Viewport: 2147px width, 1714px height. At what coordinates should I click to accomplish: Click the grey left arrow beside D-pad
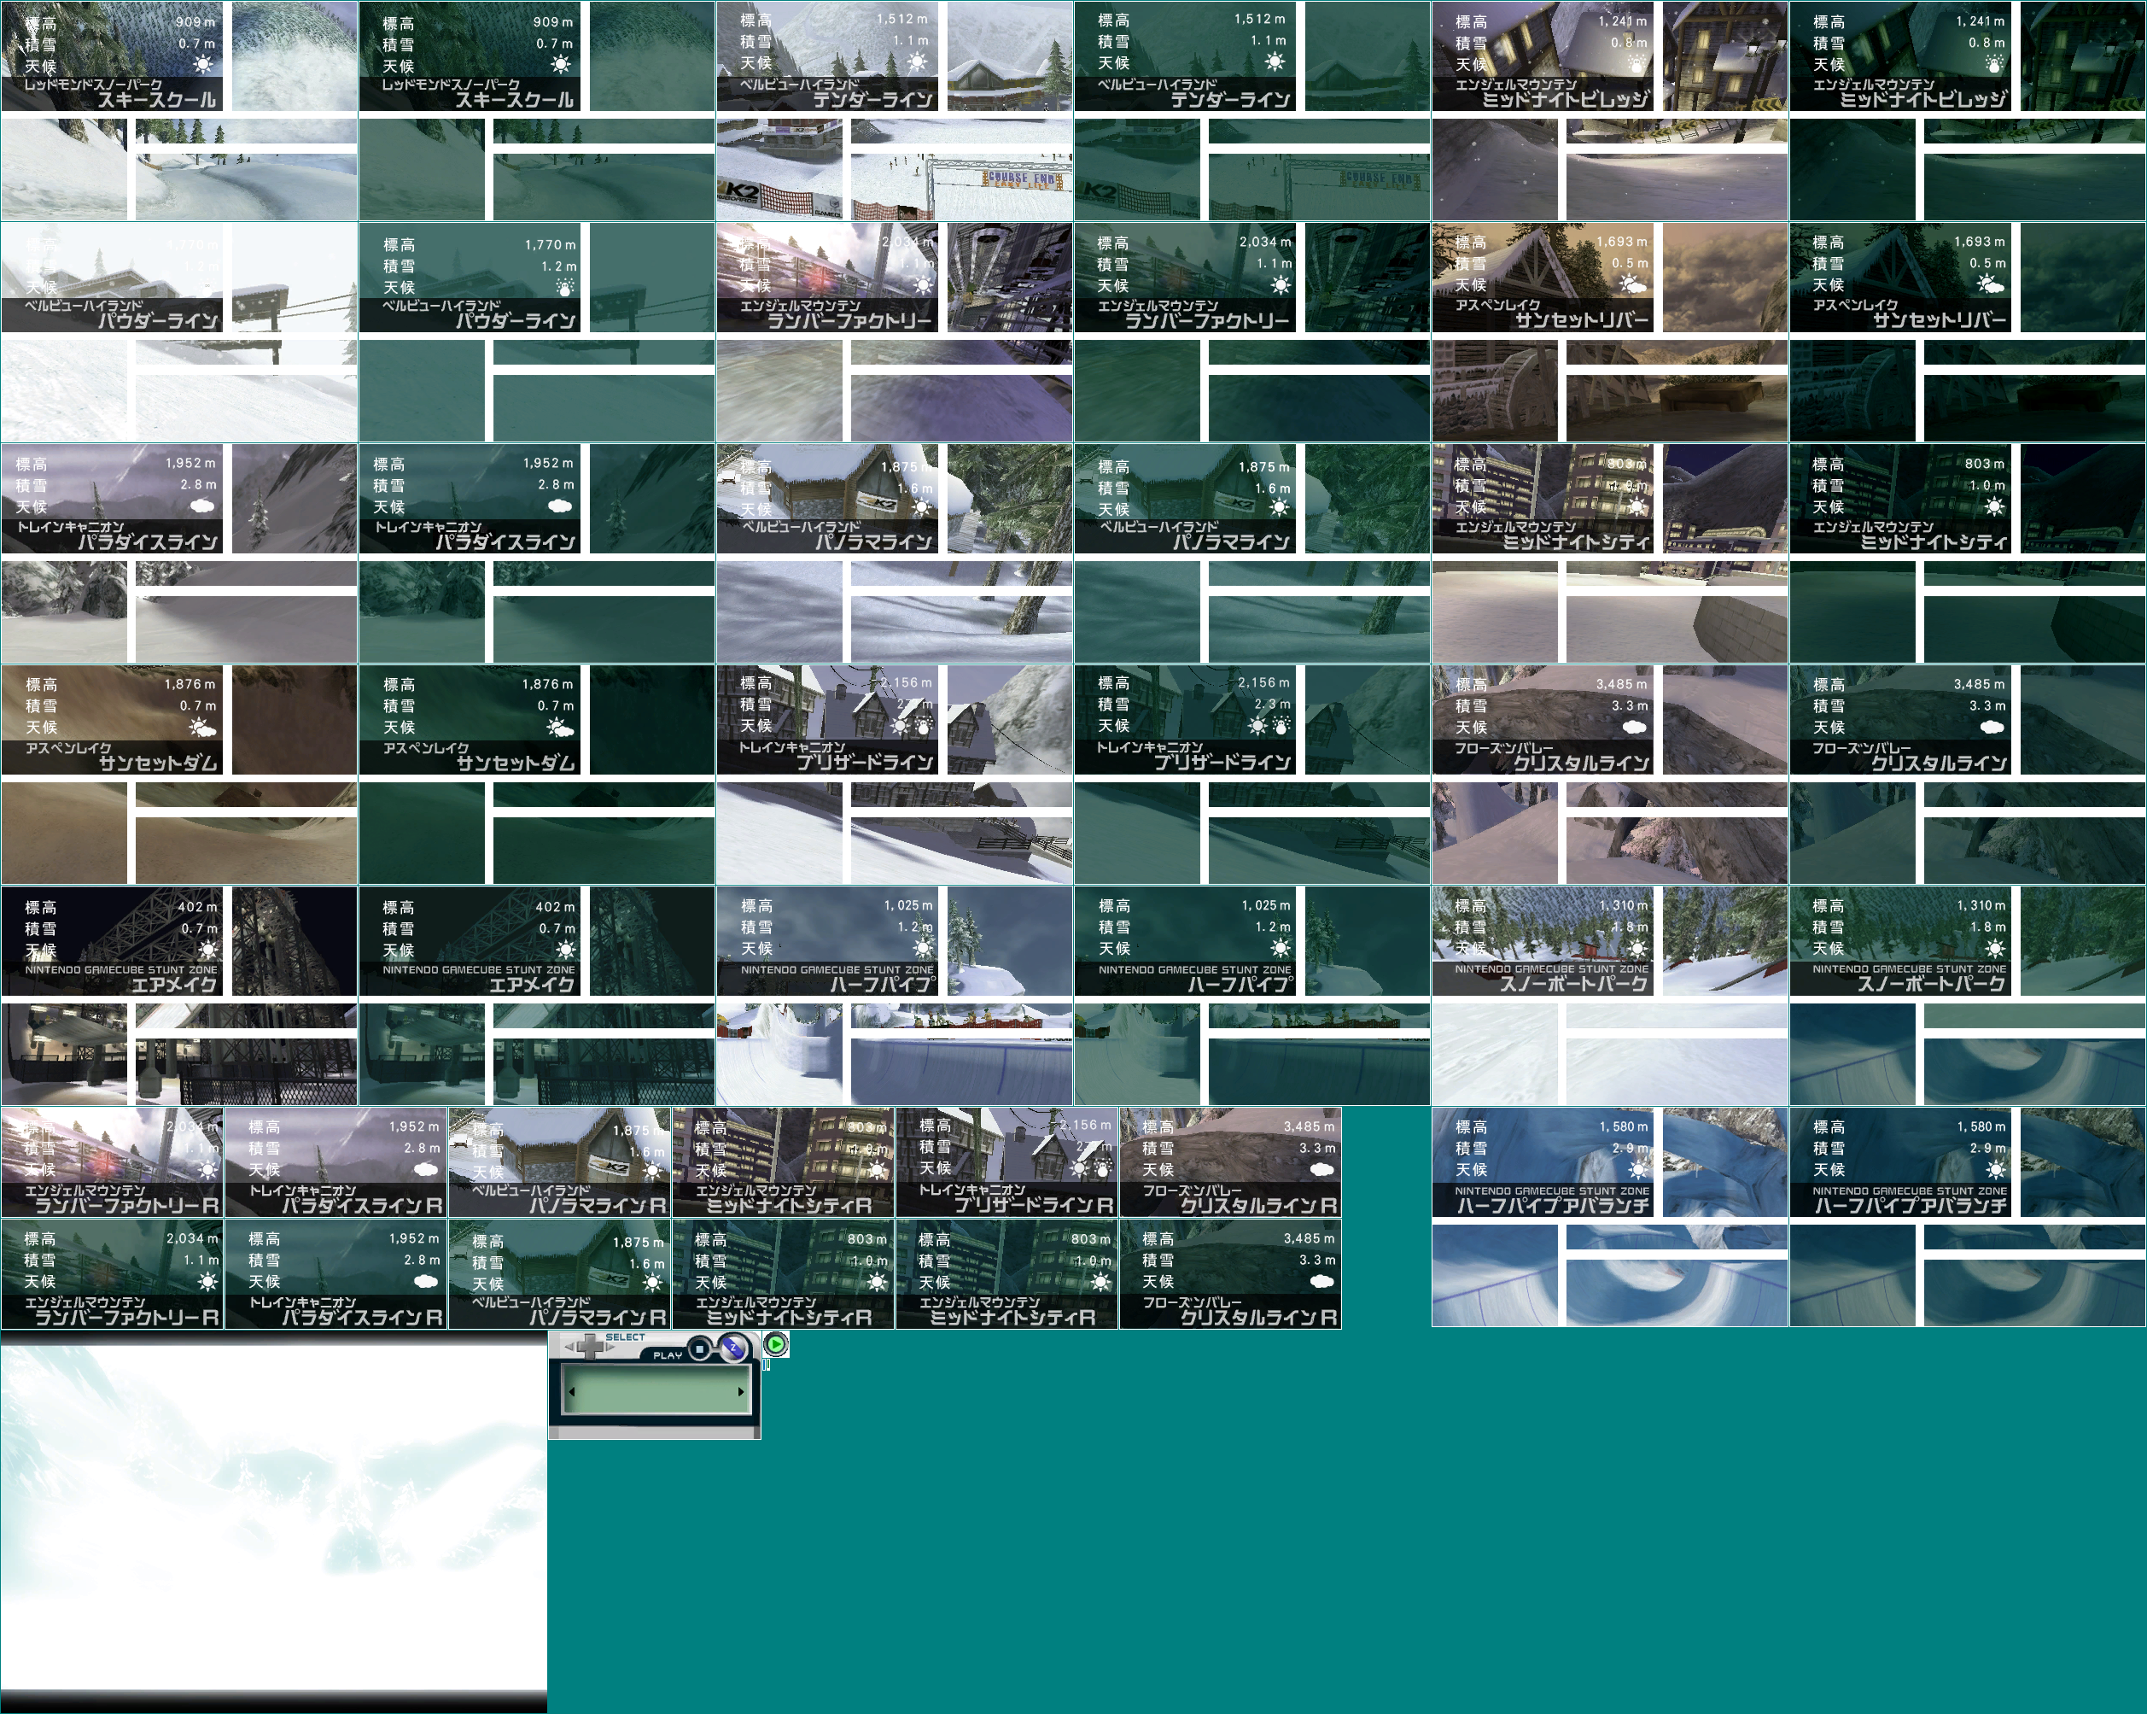tap(569, 1347)
